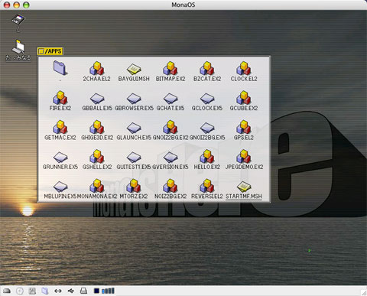Select the GNOIZ2BG.EX5 file icon
367x296 pixels.
[207, 128]
